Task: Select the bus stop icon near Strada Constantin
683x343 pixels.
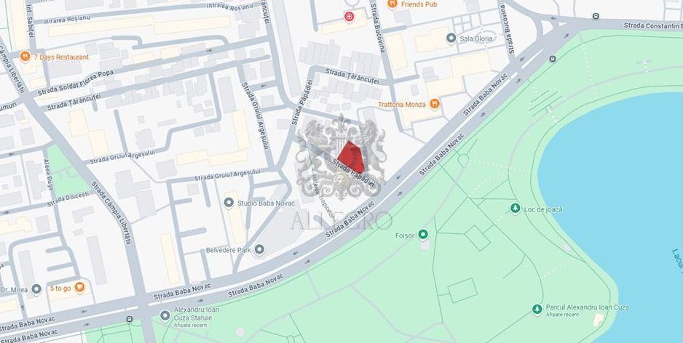Action: [596, 17]
